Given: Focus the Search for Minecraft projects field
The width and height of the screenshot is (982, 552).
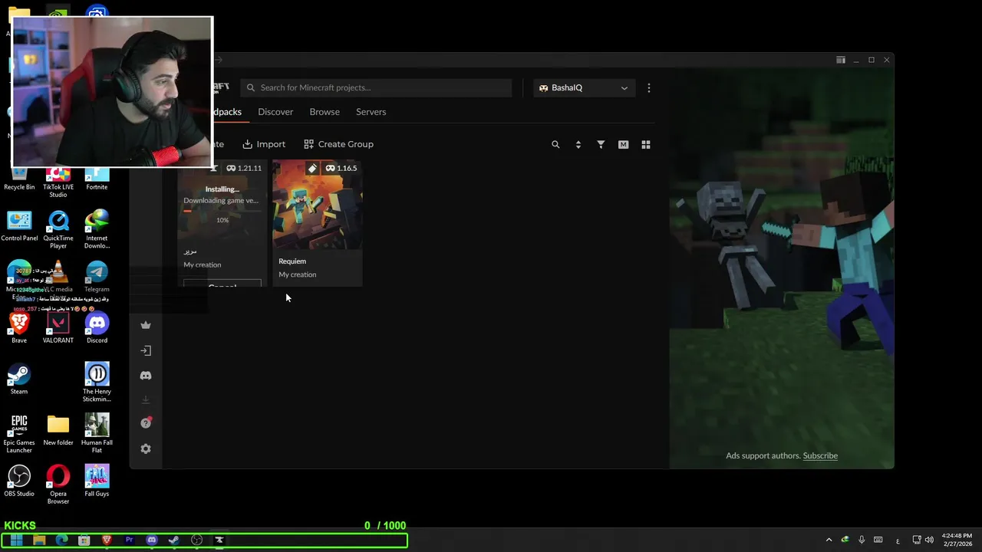Looking at the screenshot, I should coord(376,87).
